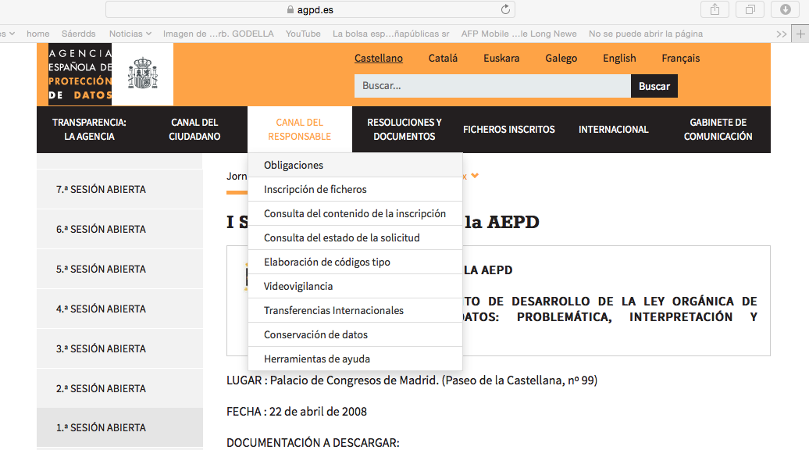Open the Downloads icon
The image size is (809, 450).
click(786, 9)
